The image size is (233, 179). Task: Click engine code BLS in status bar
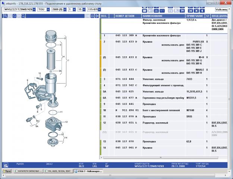81,166
